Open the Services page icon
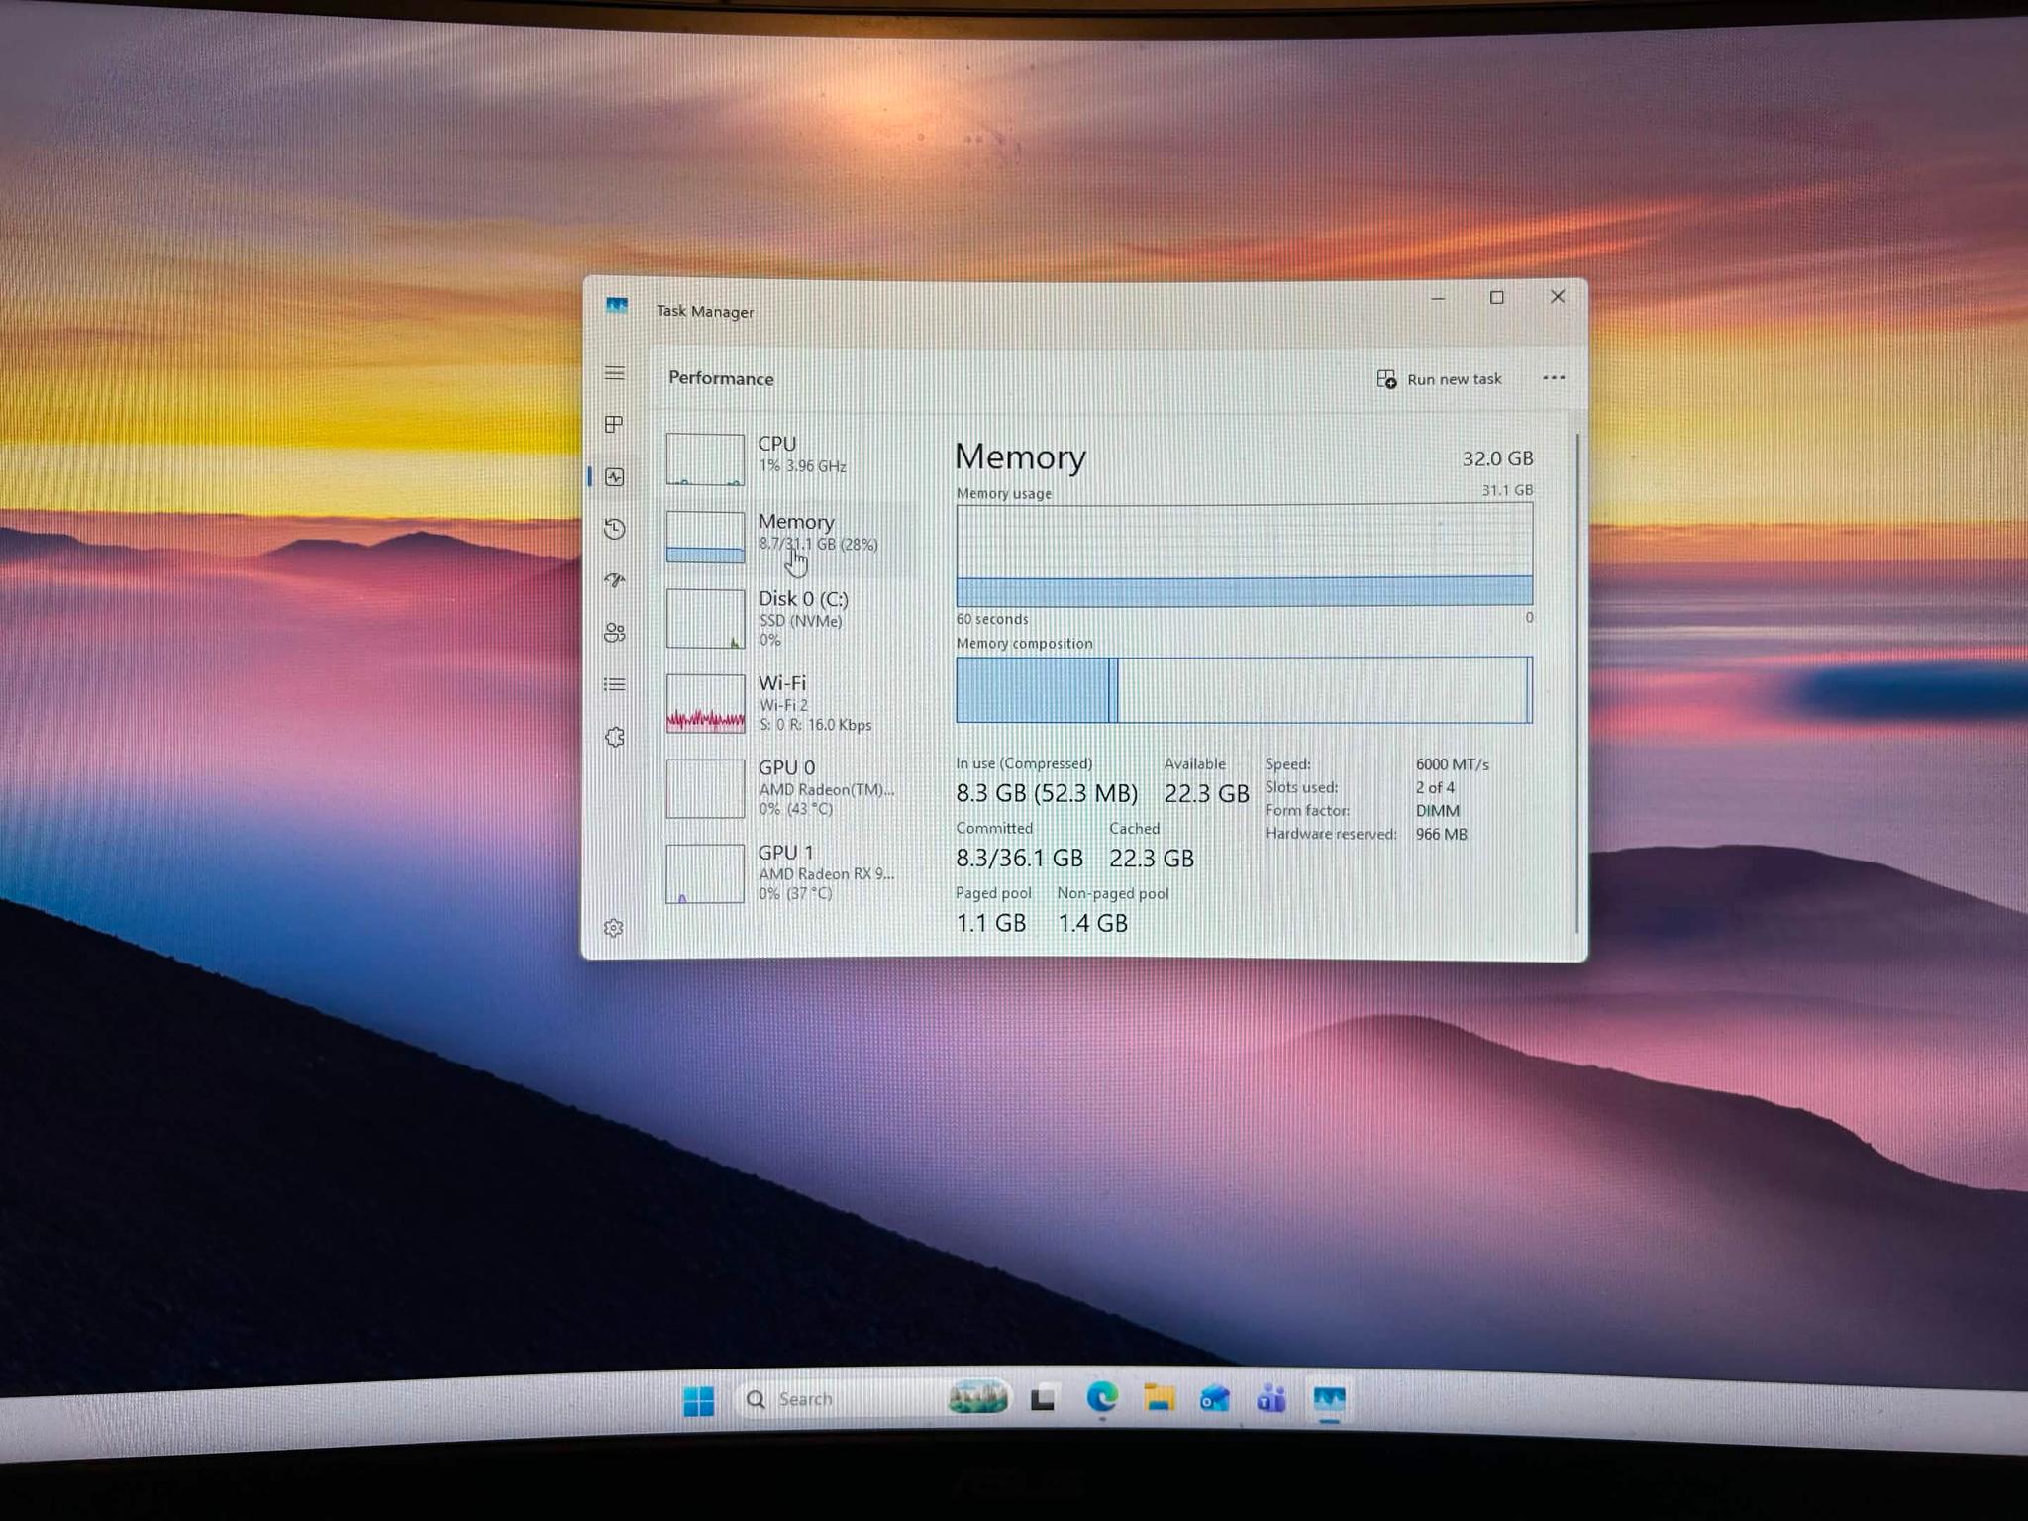 coord(615,737)
